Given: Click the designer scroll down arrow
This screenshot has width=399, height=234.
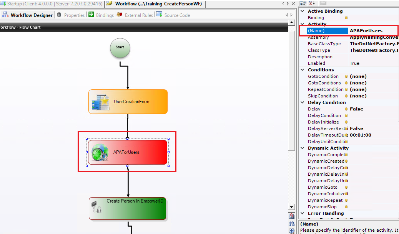Looking at the screenshot, I should [x=292, y=207].
